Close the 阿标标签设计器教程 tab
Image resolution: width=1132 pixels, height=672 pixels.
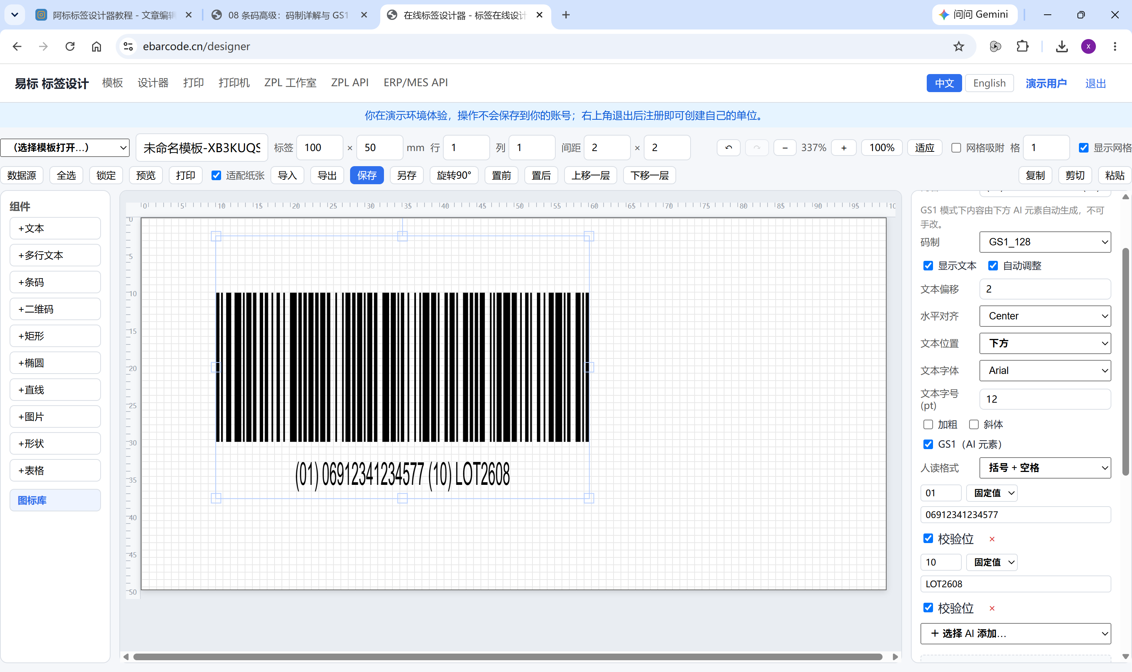tap(189, 15)
